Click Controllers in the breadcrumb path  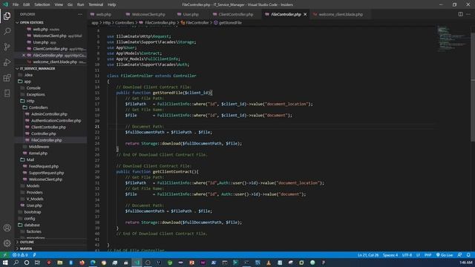[x=125, y=22]
